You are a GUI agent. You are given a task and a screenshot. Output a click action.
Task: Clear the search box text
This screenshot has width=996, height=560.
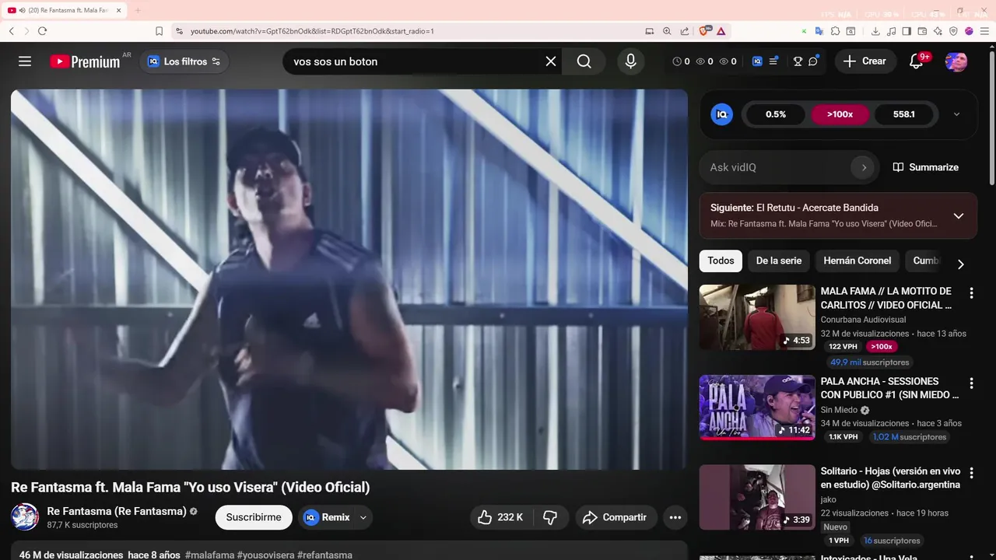[x=551, y=61]
